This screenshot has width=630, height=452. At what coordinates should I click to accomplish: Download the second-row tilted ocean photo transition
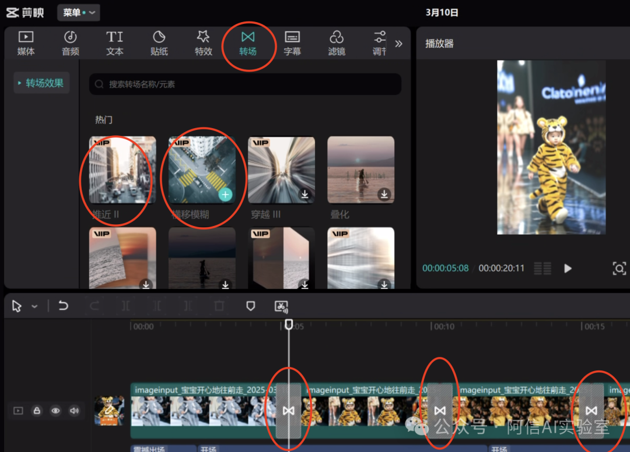click(x=146, y=284)
